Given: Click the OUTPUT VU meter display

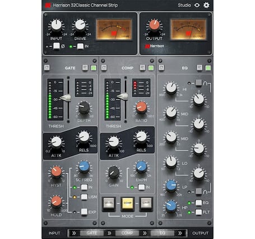Looking at the screenshot, I should (188, 29).
